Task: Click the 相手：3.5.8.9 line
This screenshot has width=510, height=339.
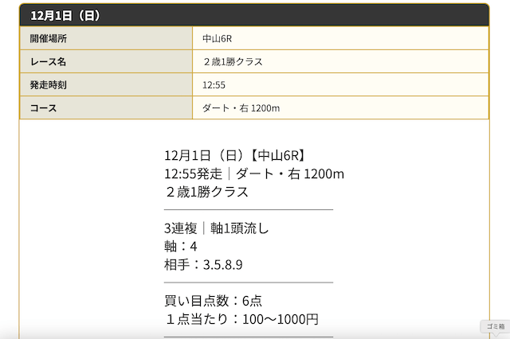Action: pos(203,265)
